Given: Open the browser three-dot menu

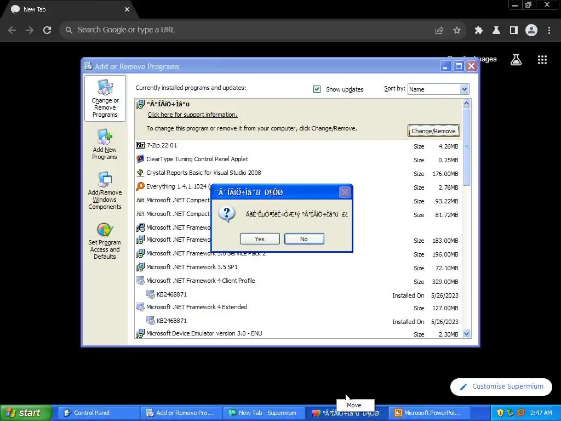Looking at the screenshot, I should [549, 31].
